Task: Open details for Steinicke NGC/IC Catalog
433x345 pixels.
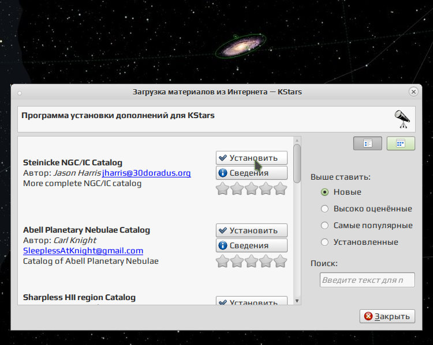Action: point(252,173)
